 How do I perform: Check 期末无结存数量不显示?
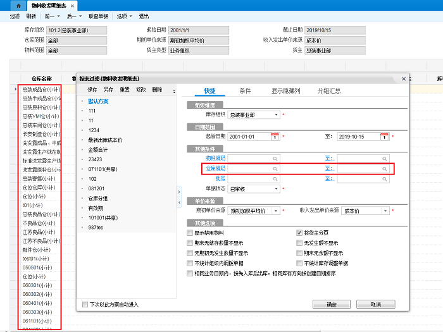tap(190, 243)
